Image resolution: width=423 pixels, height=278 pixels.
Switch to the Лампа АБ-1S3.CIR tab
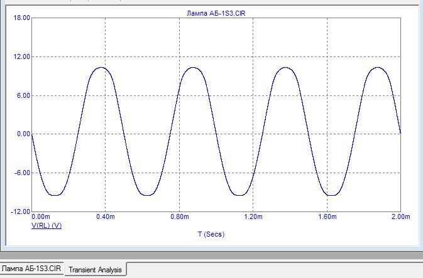point(31,268)
